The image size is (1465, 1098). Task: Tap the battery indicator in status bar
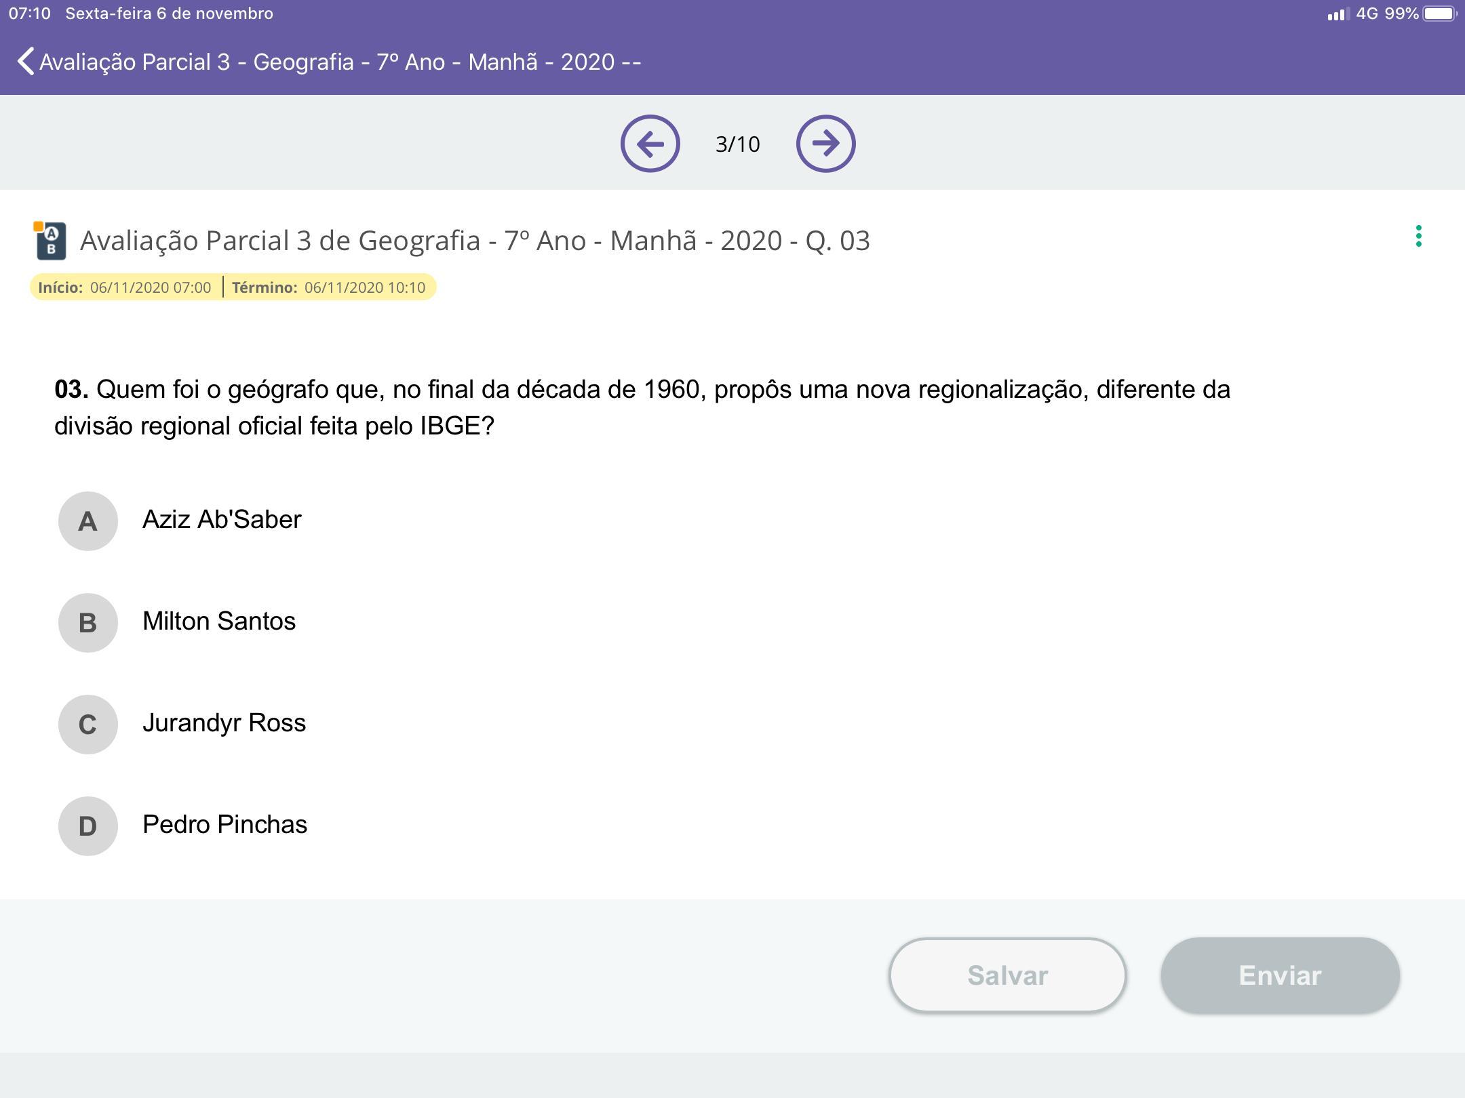[1439, 14]
